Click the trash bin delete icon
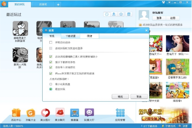The width and height of the screenshot is (192, 128). point(129,14)
